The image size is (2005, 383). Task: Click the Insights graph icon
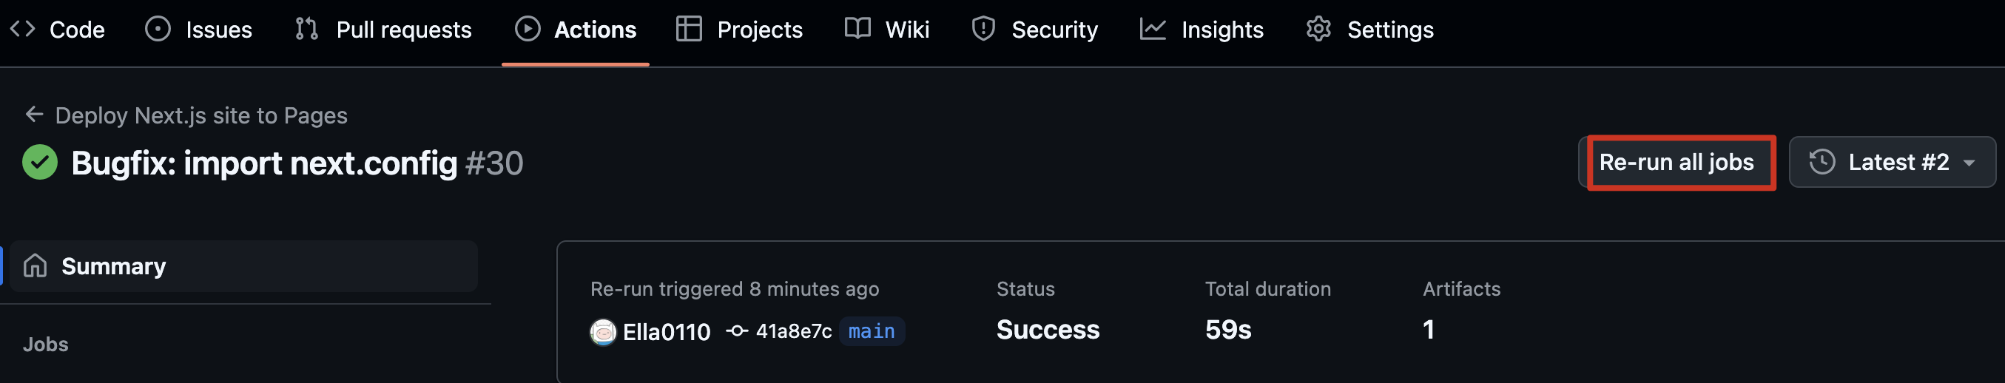click(x=1153, y=29)
